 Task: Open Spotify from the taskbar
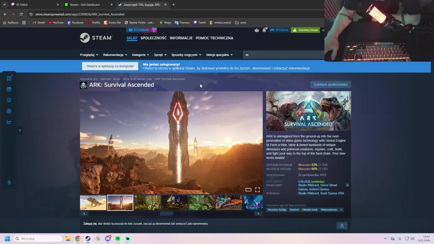pos(118,239)
